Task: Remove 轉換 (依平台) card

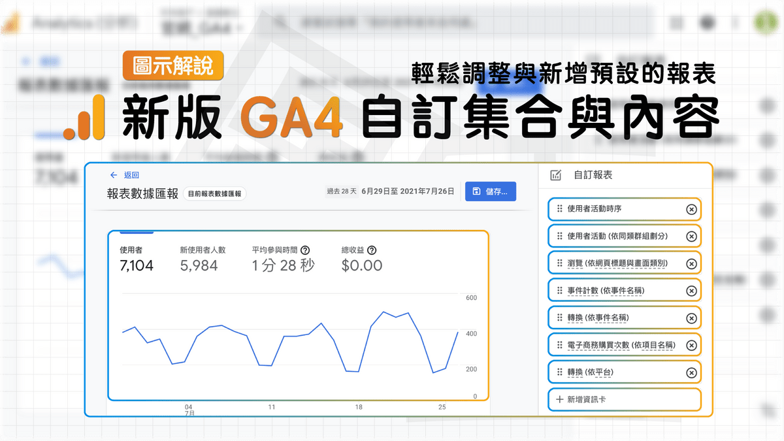Action: pyautogui.click(x=691, y=372)
